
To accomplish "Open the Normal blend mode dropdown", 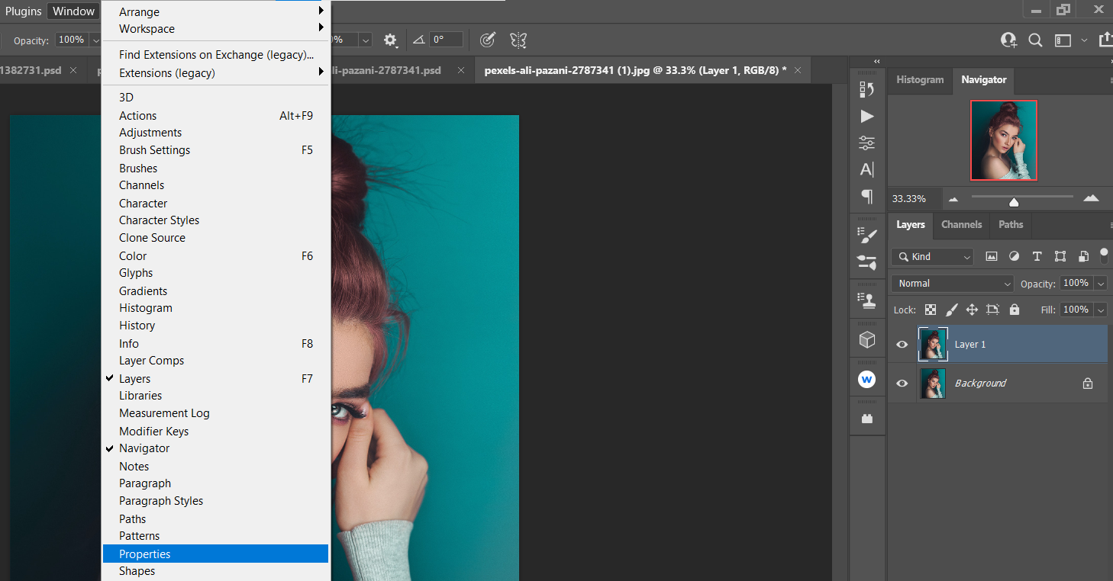I will 953,284.
